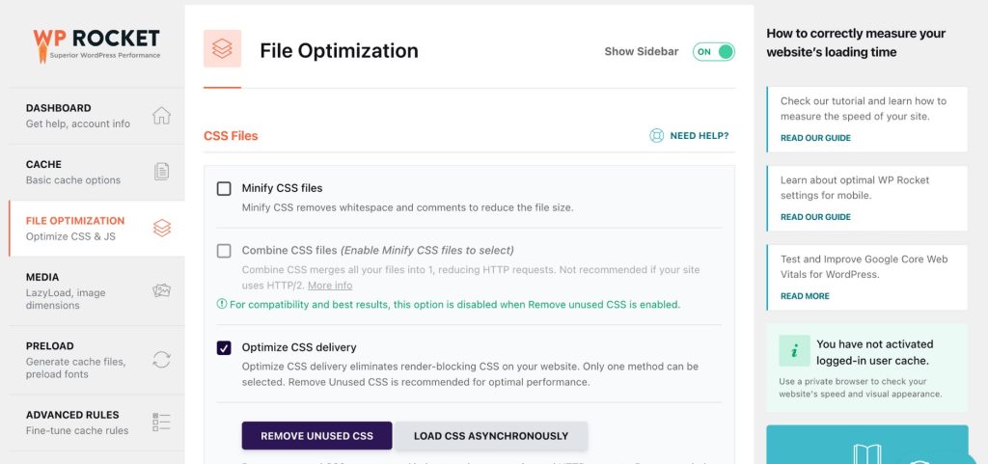Click the Remove Unused CSS button
The image size is (988, 464).
click(316, 436)
